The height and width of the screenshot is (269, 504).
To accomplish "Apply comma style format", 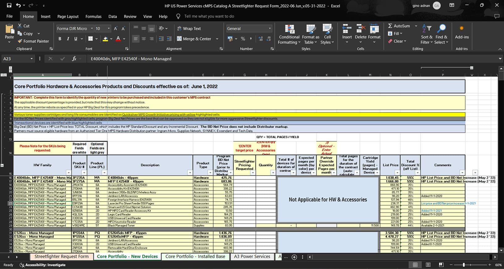I will 251,39.
